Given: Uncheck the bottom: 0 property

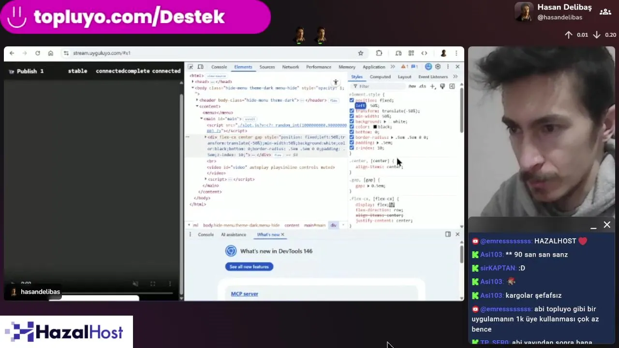Looking at the screenshot, I should [352, 132].
